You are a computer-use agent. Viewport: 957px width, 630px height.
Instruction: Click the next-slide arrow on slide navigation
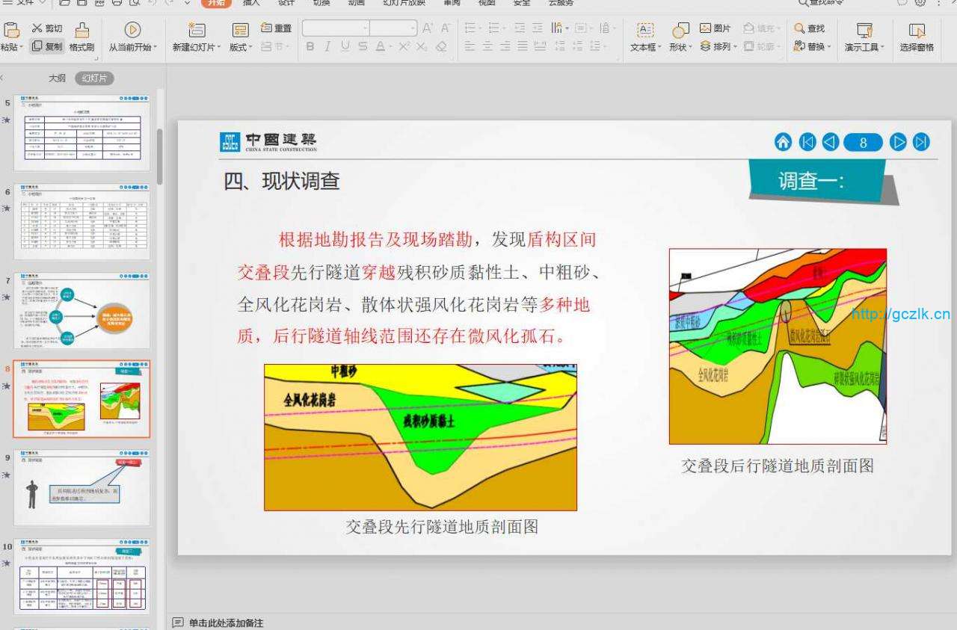coord(898,142)
